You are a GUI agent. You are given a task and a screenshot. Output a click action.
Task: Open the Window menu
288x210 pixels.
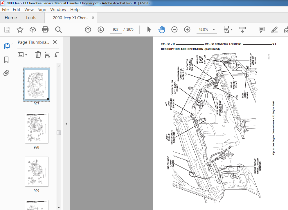pyautogui.click(x=58, y=10)
